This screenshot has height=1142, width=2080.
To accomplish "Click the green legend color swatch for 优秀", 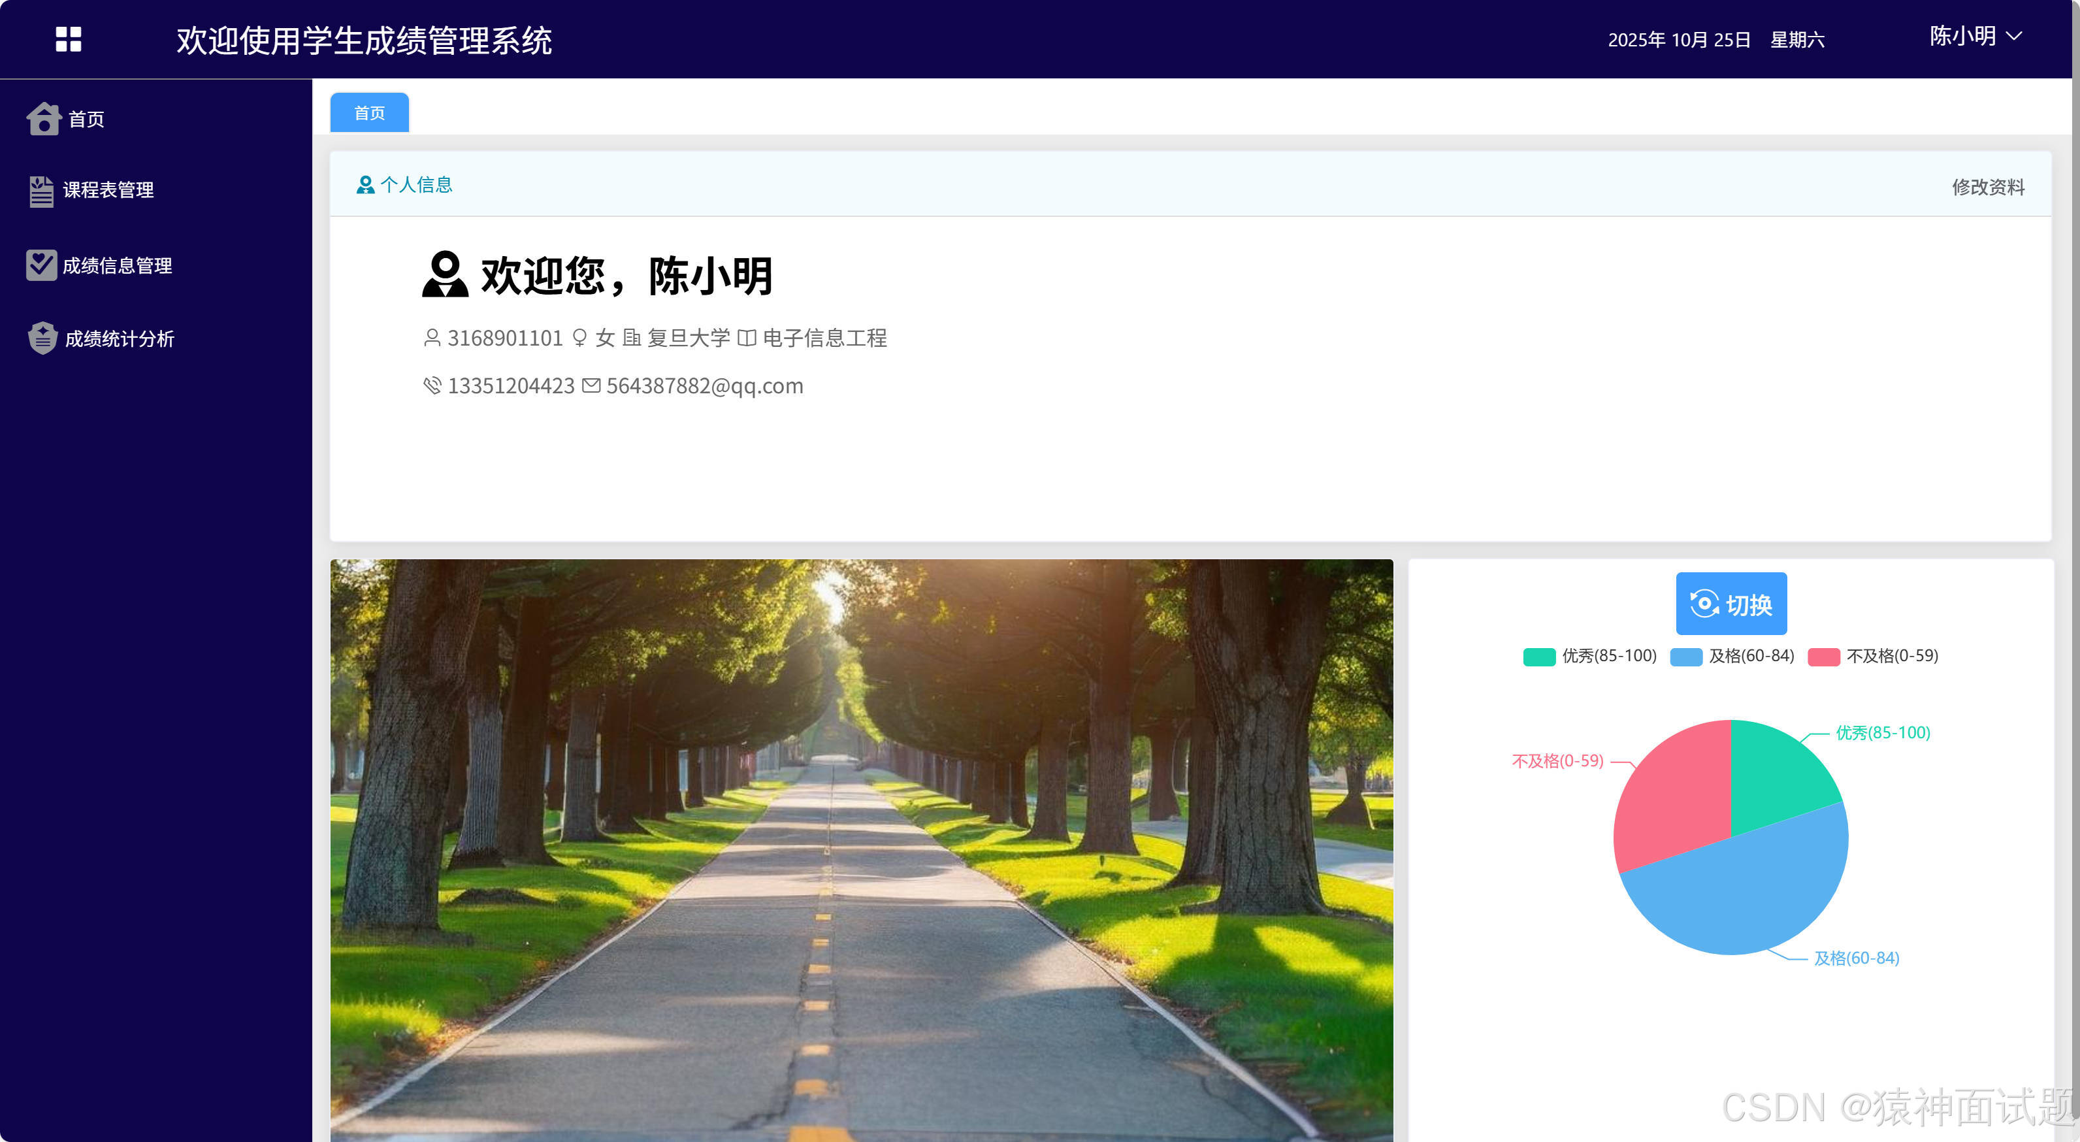I will pos(1538,656).
